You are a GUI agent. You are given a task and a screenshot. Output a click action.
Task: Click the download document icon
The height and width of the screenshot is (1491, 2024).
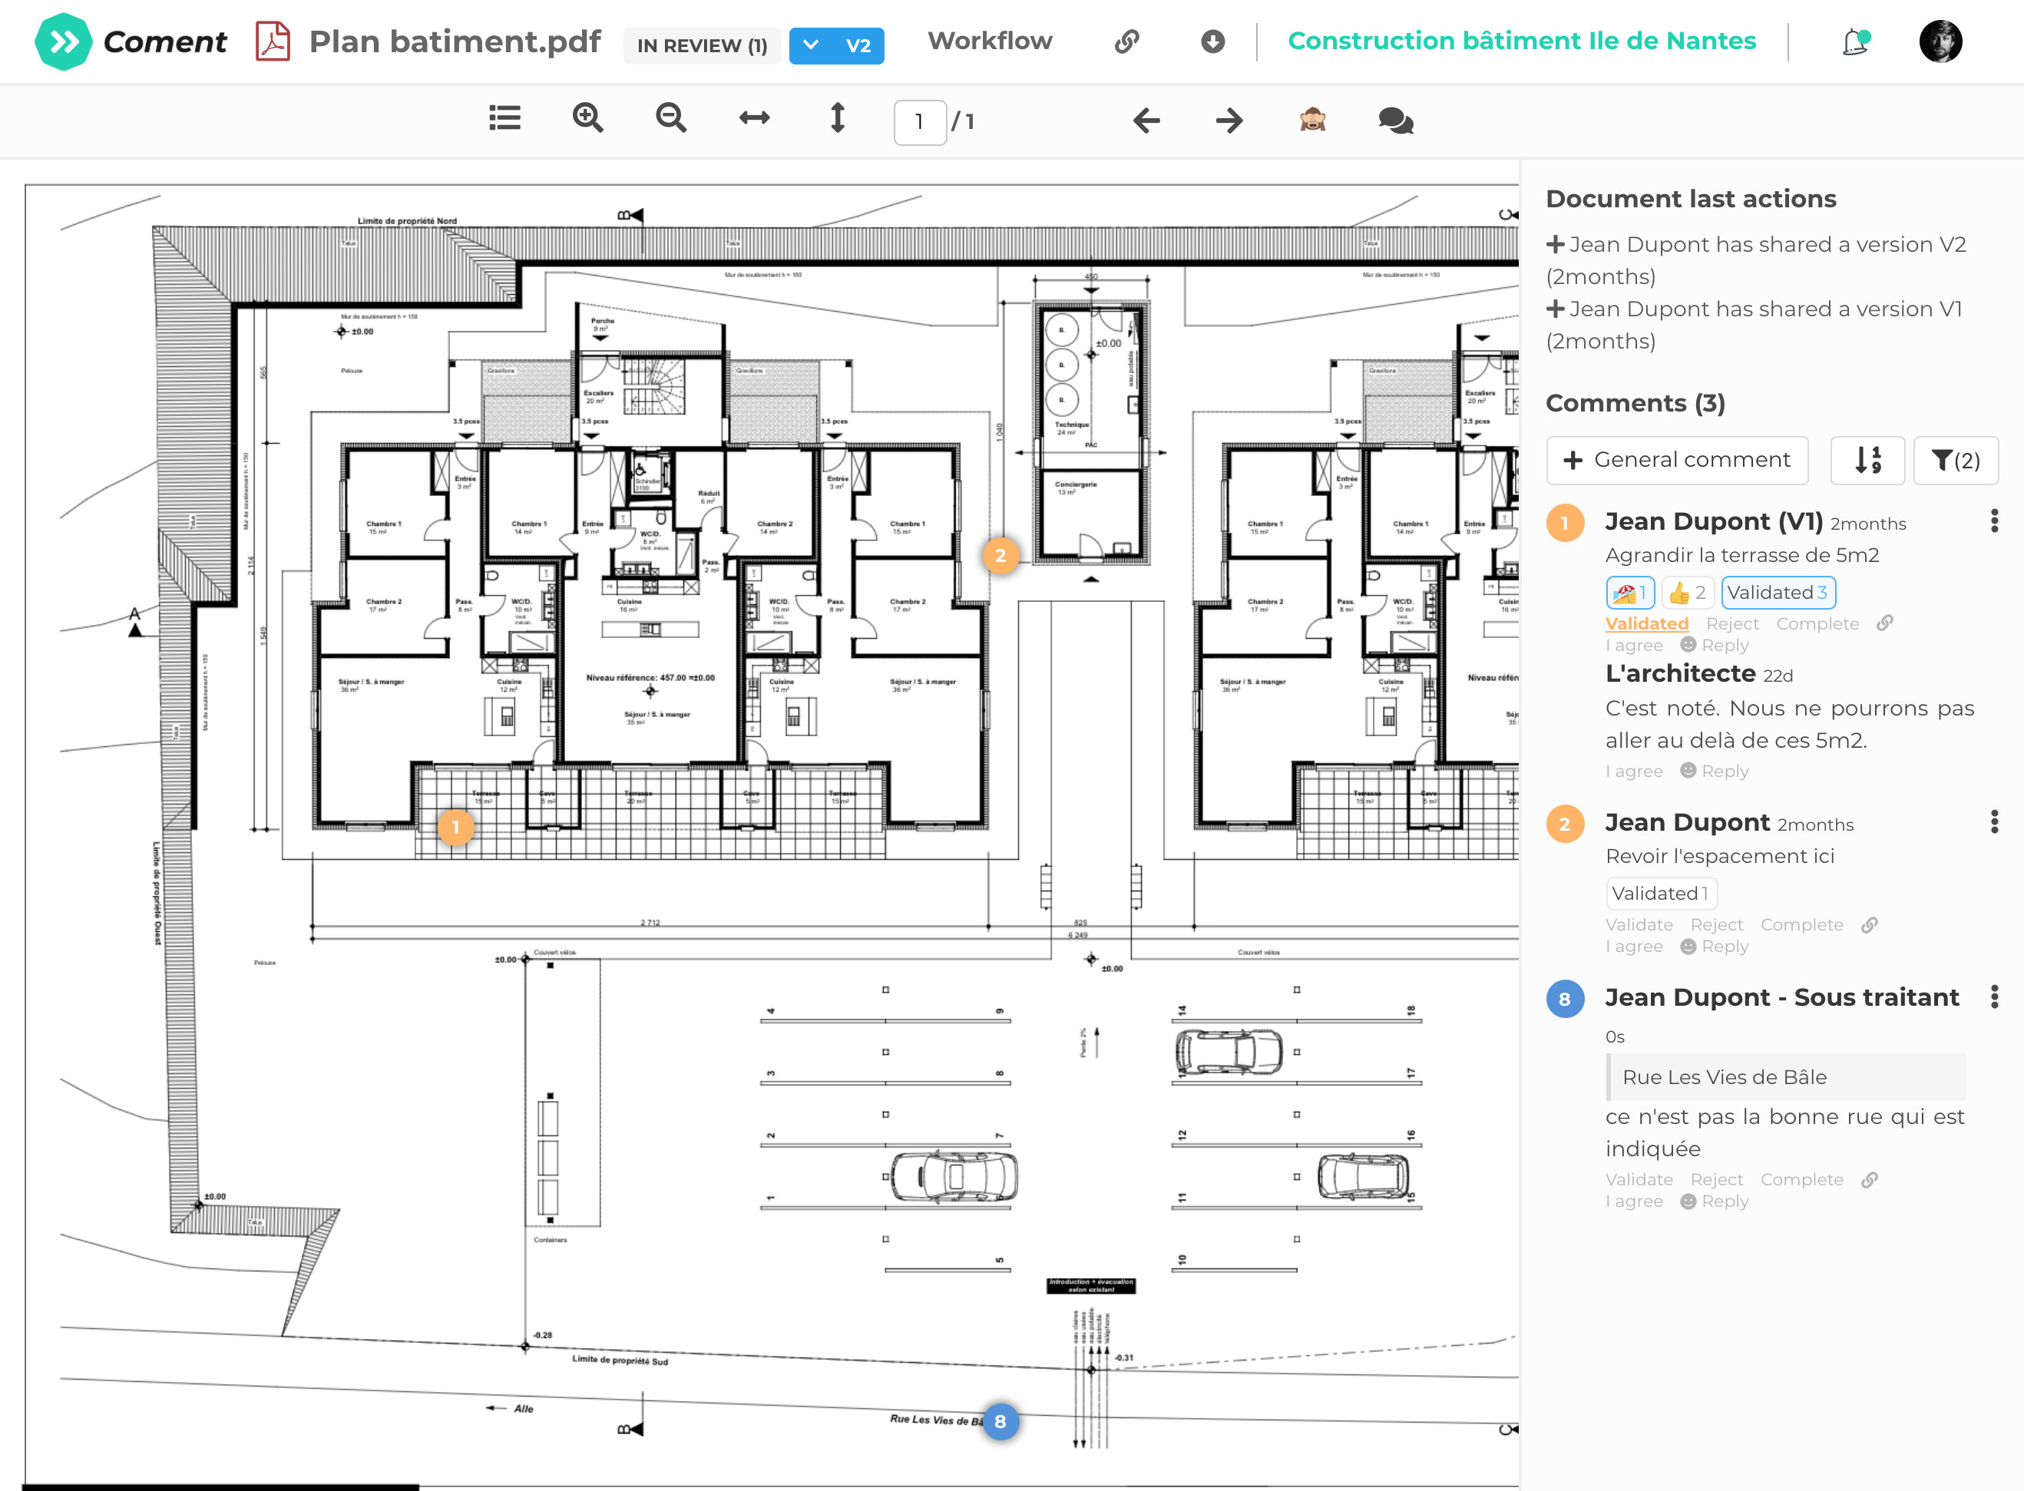tap(1212, 41)
